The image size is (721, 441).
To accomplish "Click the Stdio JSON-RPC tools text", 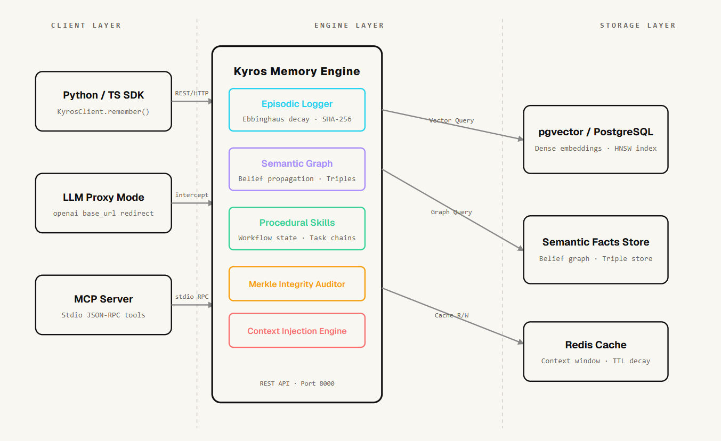I will 103,315.
